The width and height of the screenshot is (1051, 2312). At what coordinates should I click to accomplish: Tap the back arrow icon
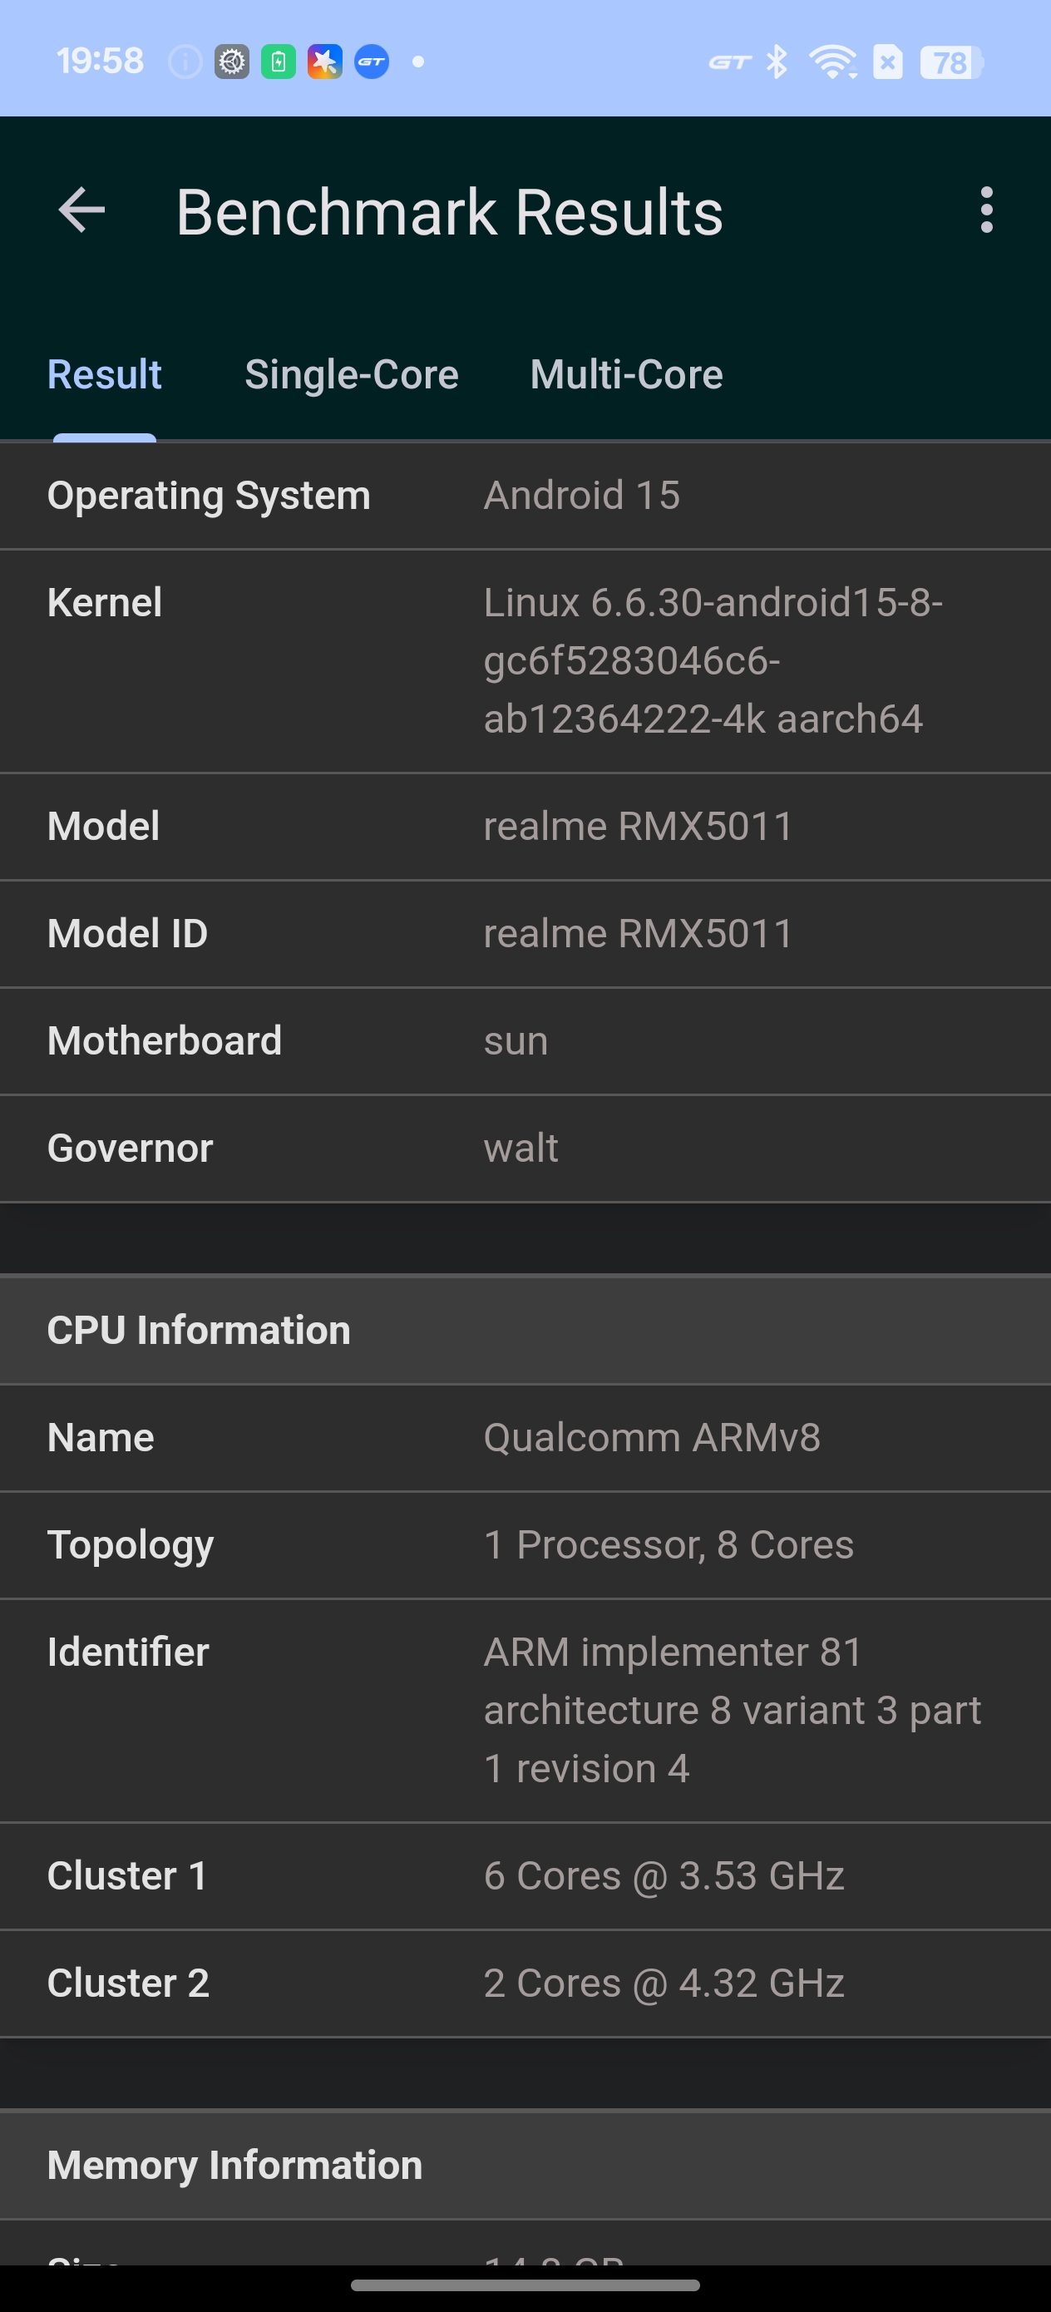tap(81, 211)
